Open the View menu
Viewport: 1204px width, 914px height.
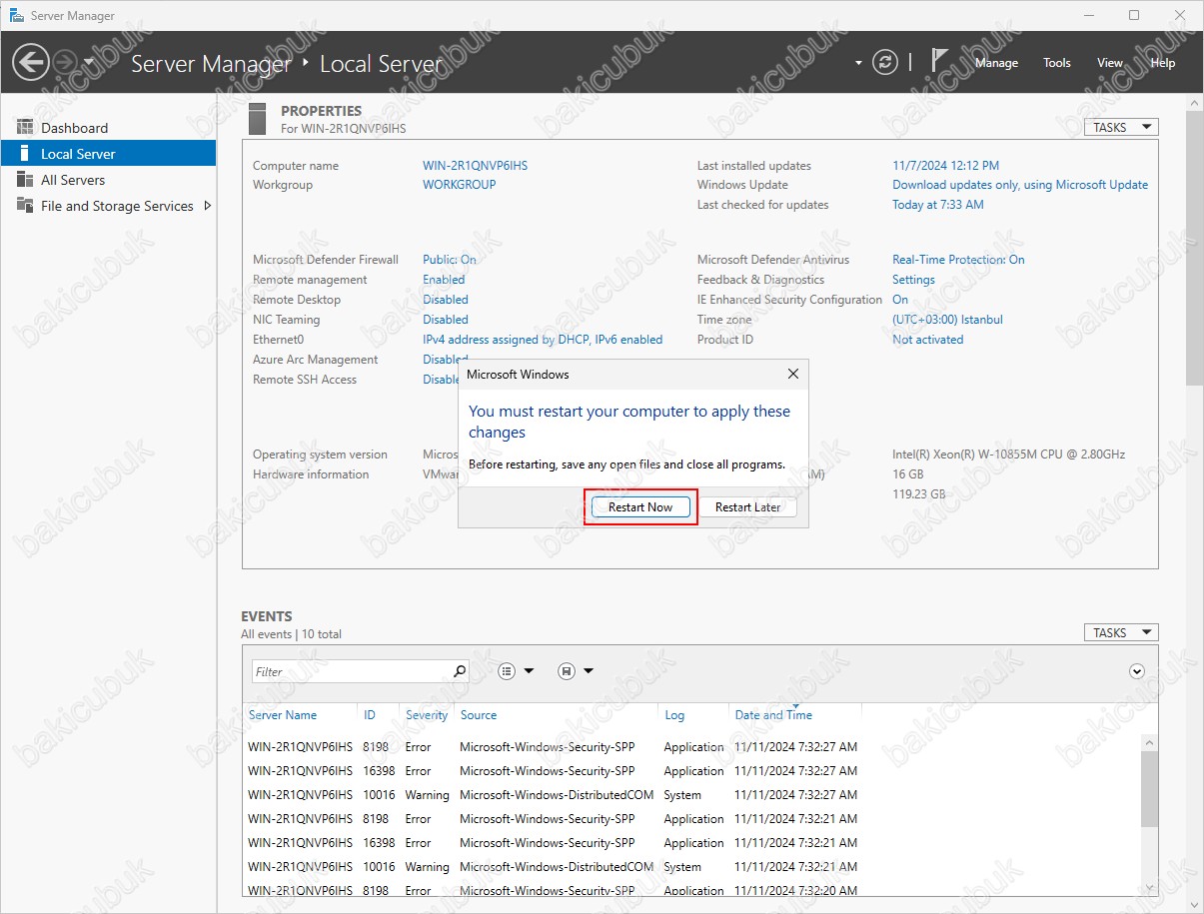pos(1110,63)
